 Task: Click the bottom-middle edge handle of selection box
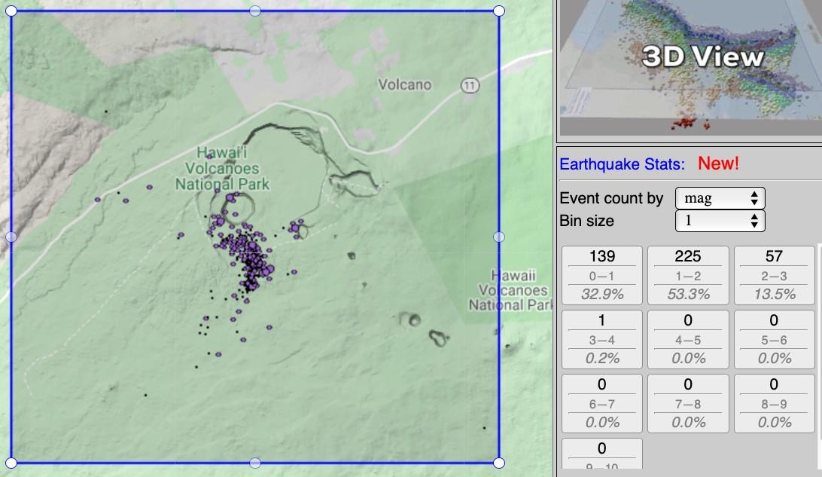point(255,462)
